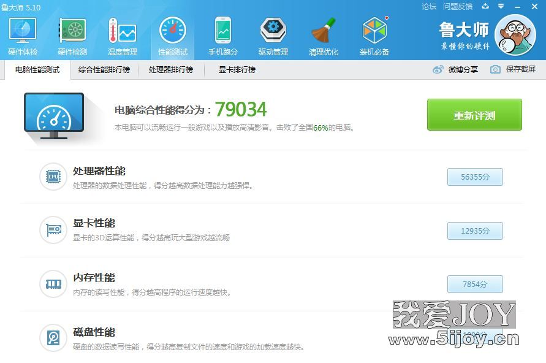Click the 显卡性能 heading
Viewport: 546px width, 363px height.
[x=94, y=223]
